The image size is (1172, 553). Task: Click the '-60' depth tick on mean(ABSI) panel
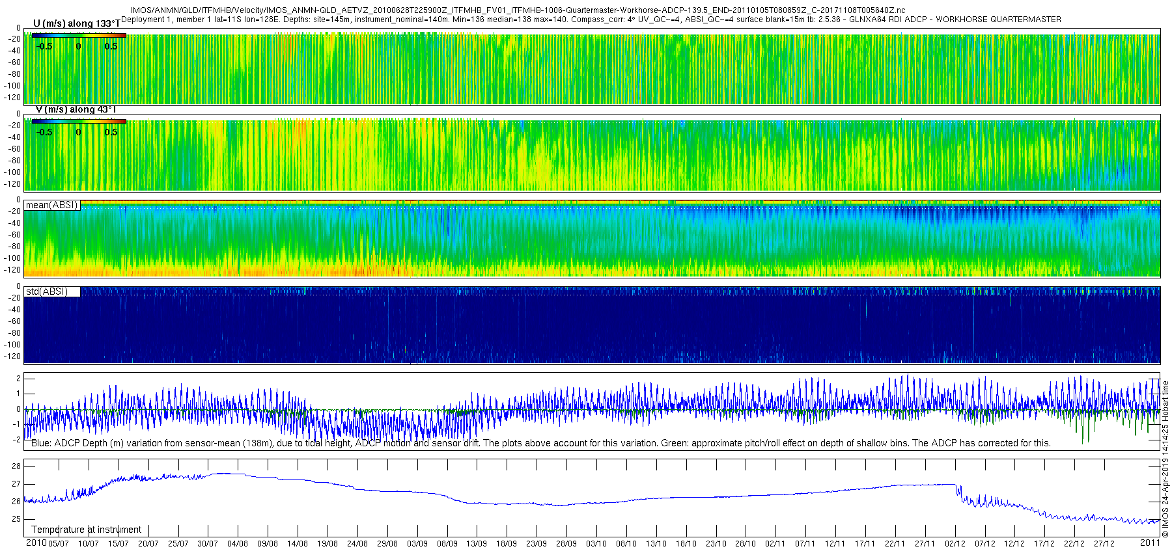point(14,235)
